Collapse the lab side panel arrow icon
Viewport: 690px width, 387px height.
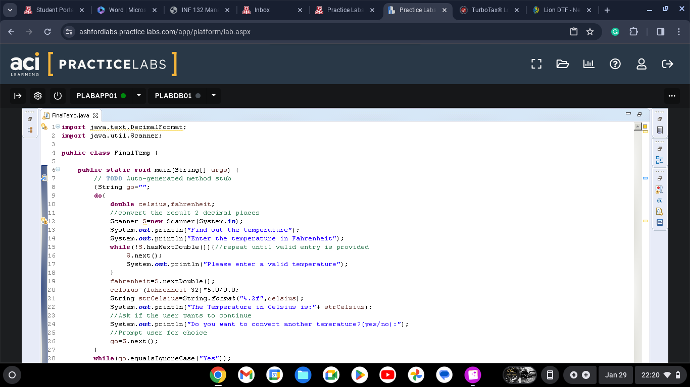[18, 96]
